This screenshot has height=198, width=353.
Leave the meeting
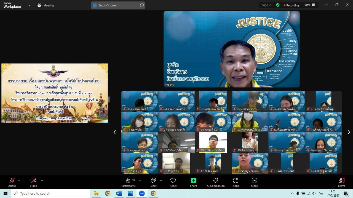342,182
